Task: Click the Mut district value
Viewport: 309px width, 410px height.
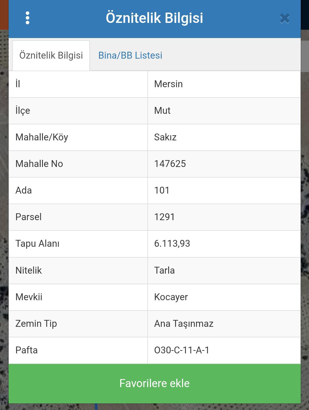Action: [x=162, y=111]
